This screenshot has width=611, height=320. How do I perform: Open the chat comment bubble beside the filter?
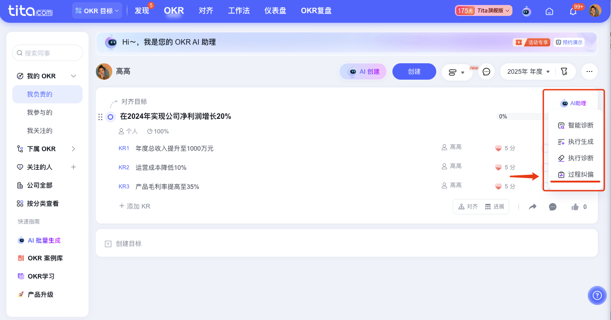486,71
